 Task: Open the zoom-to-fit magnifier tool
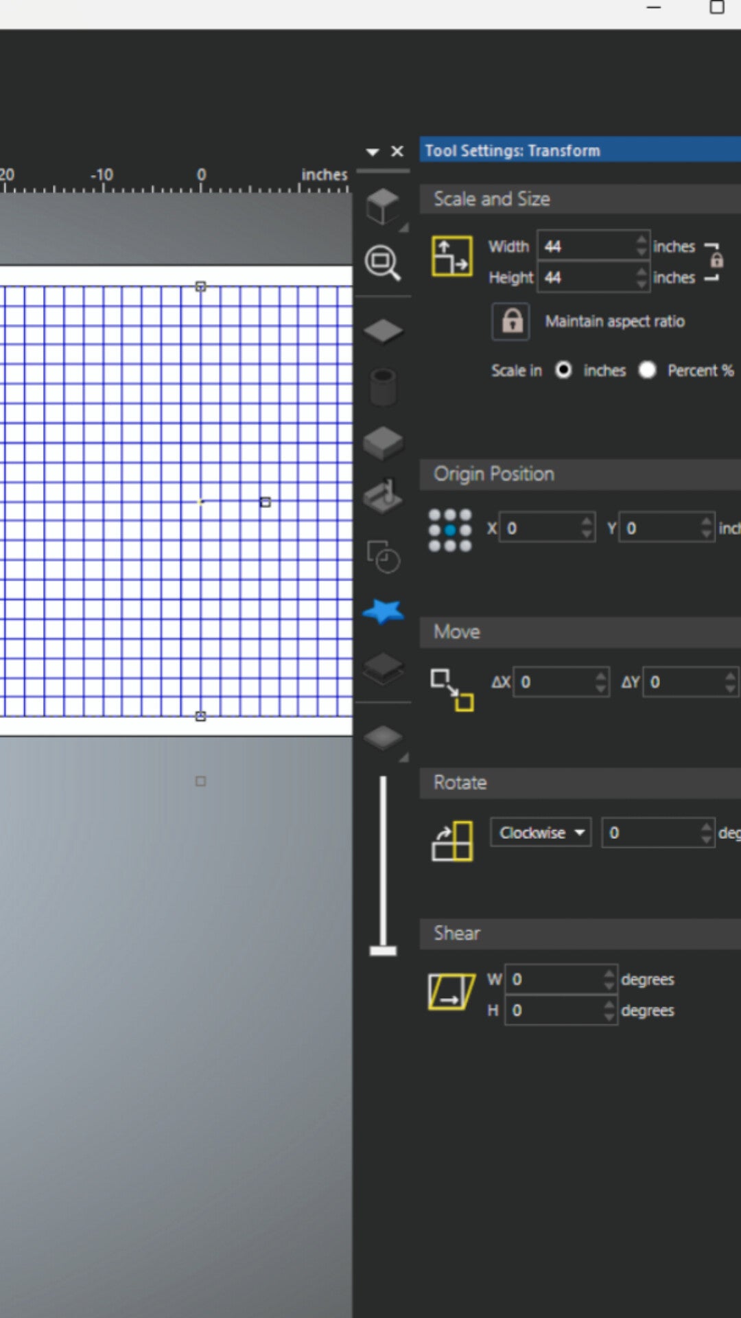(383, 263)
